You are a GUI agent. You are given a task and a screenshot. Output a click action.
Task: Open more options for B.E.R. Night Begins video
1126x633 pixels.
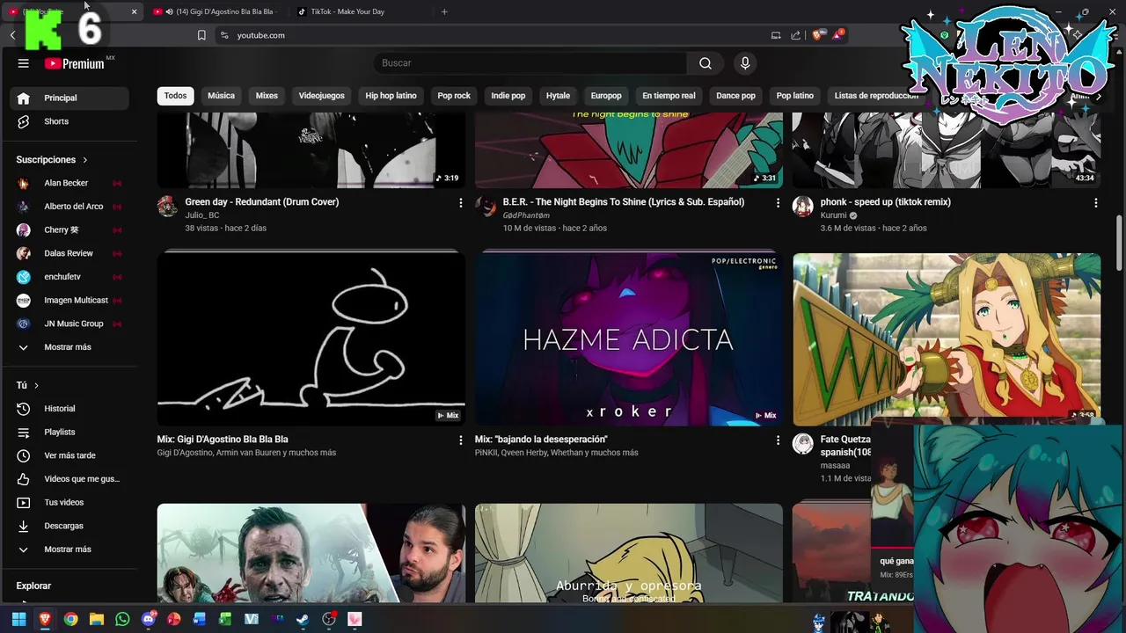point(778,202)
